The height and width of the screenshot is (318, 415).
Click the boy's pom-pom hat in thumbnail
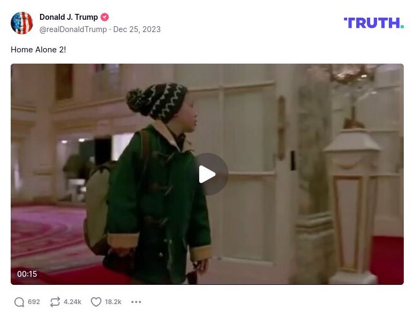157,102
